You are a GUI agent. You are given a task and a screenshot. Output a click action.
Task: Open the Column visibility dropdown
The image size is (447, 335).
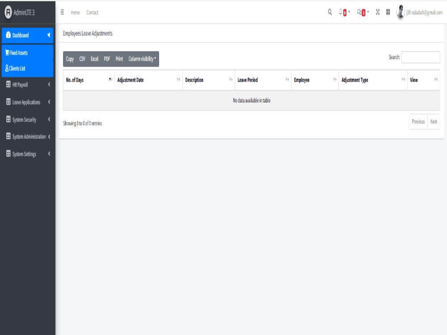(x=142, y=59)
